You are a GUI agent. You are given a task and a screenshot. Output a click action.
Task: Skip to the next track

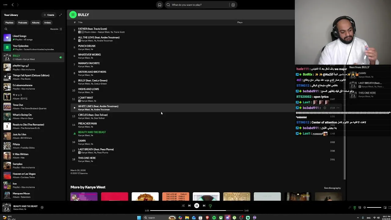tap(204, 206)
